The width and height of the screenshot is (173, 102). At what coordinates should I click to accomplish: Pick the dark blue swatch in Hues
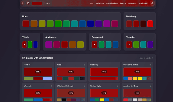[91, 24]
